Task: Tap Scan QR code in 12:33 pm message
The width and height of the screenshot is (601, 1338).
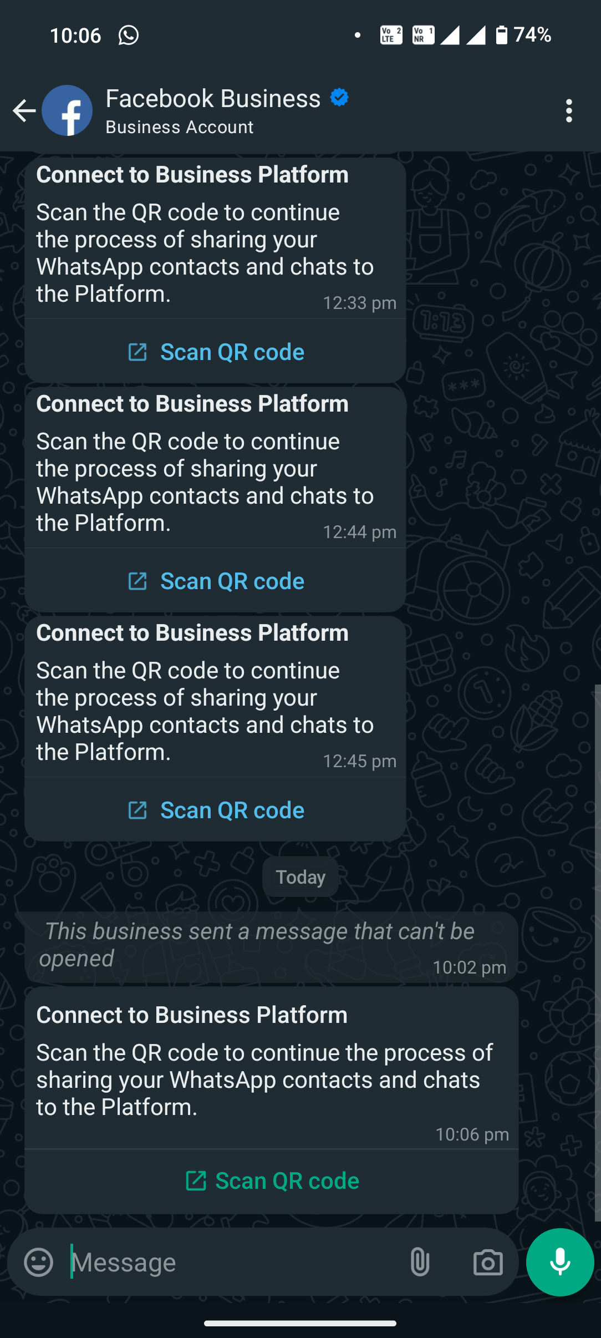Action: pos(216,352)
